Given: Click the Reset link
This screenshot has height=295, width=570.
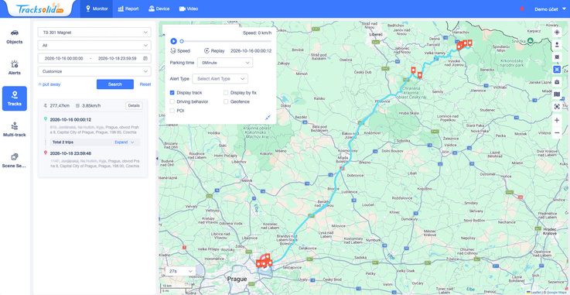Looking at the screenshot, I should tap(145, 84).
